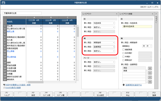This screenshot has width=161, height=101.
Task: Select the 仕入高 row
Action: click(x=40, y=40)
